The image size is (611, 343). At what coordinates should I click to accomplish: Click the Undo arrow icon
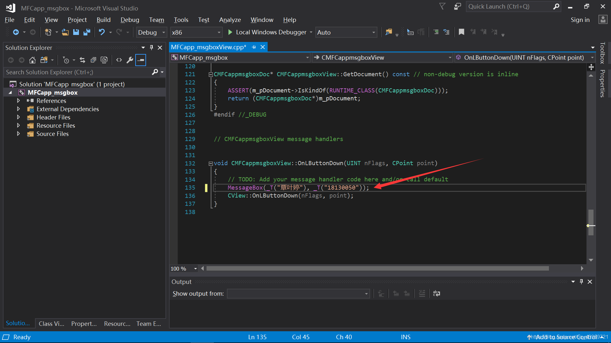102,32
